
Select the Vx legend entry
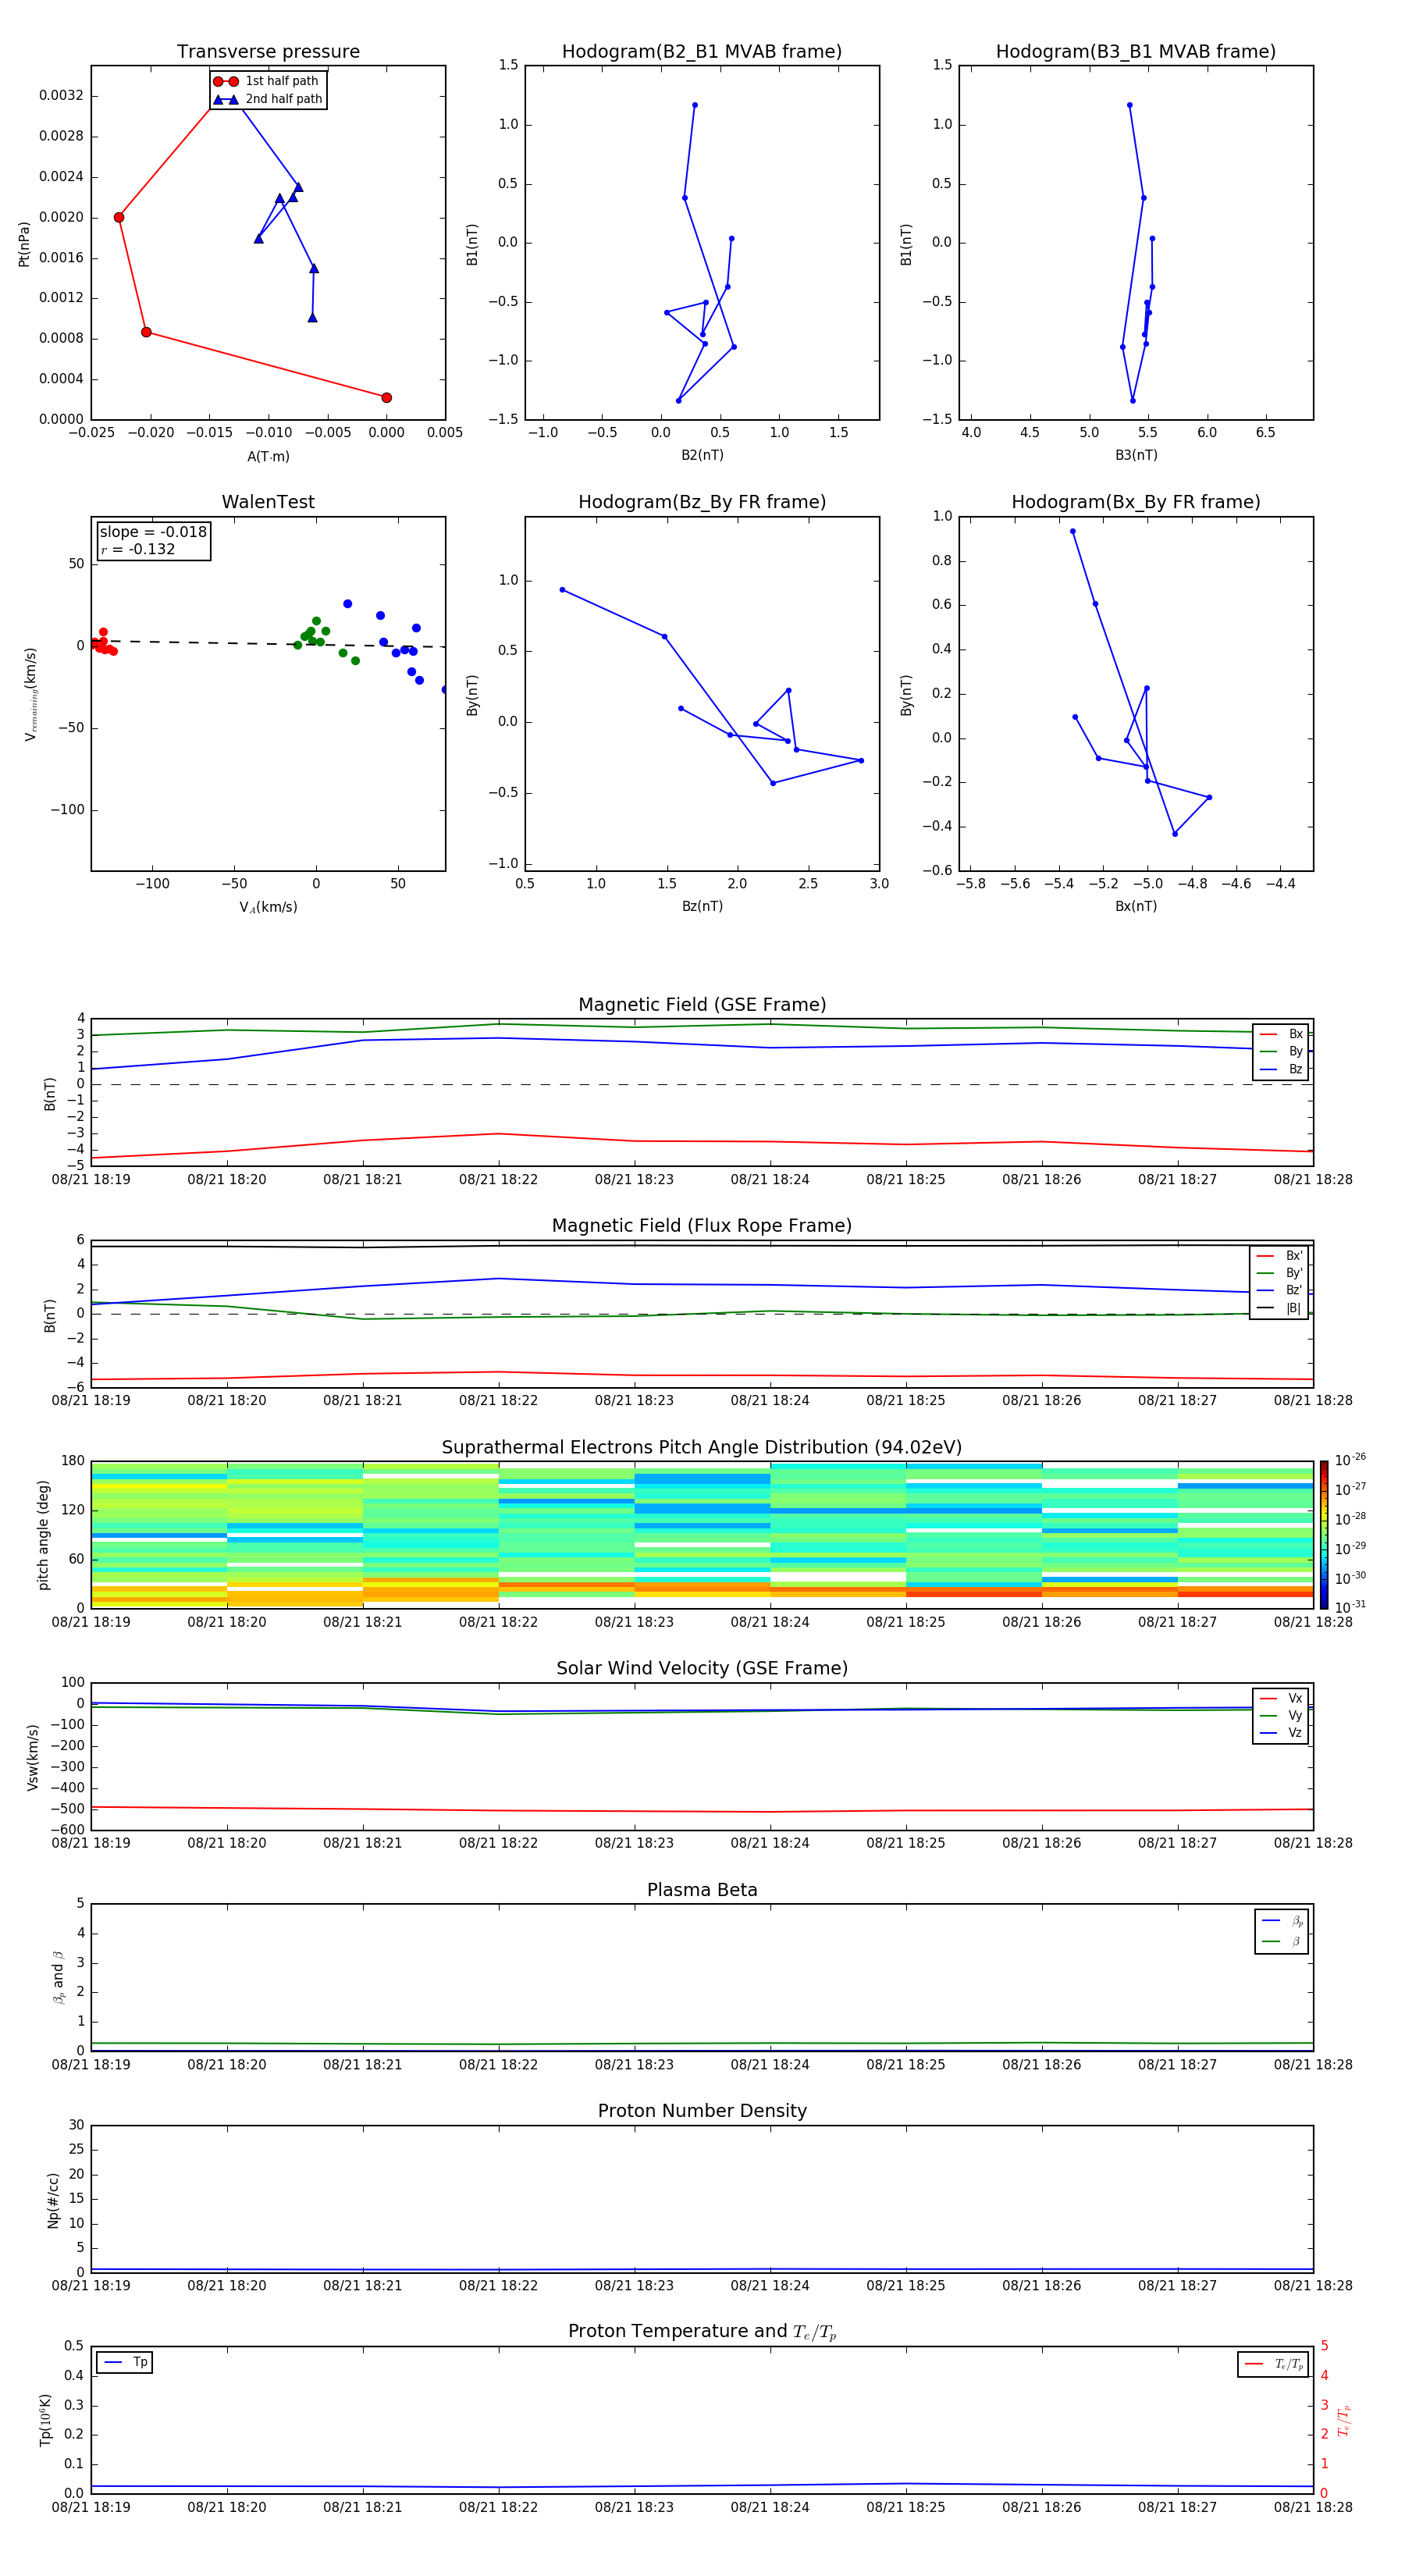click(1281, 1698)
